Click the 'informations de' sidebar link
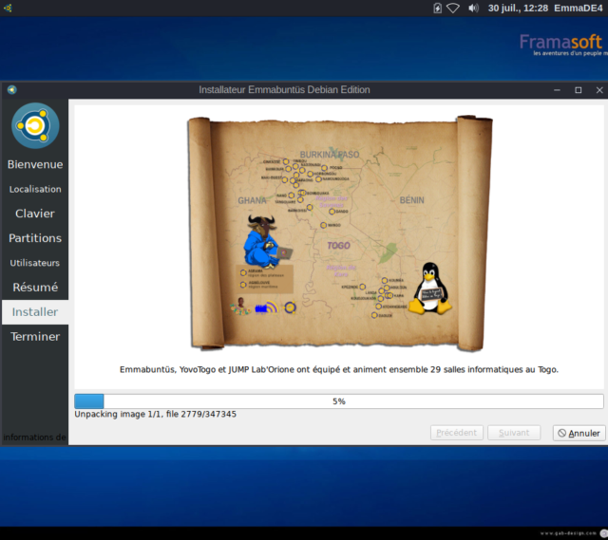Viewport: 608px width, 540px height. [x=34, y=437]
